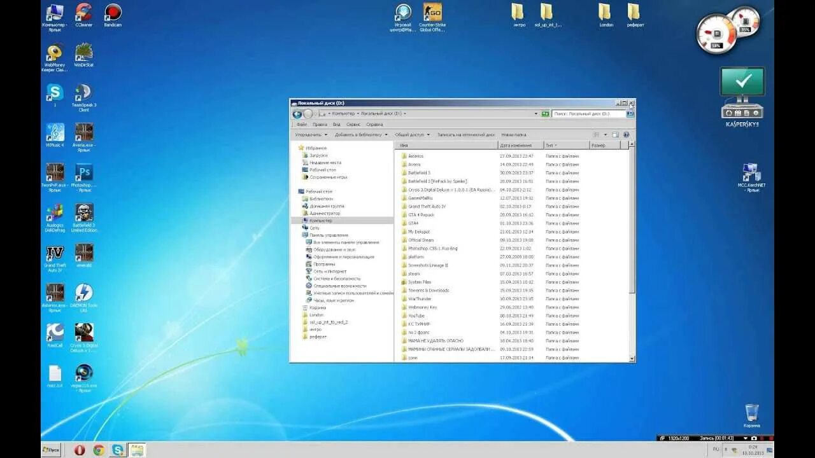Select the Auslogics DiskDefrag desktop icon
Screen dimensions: 815x458
(x=55, y=218)
